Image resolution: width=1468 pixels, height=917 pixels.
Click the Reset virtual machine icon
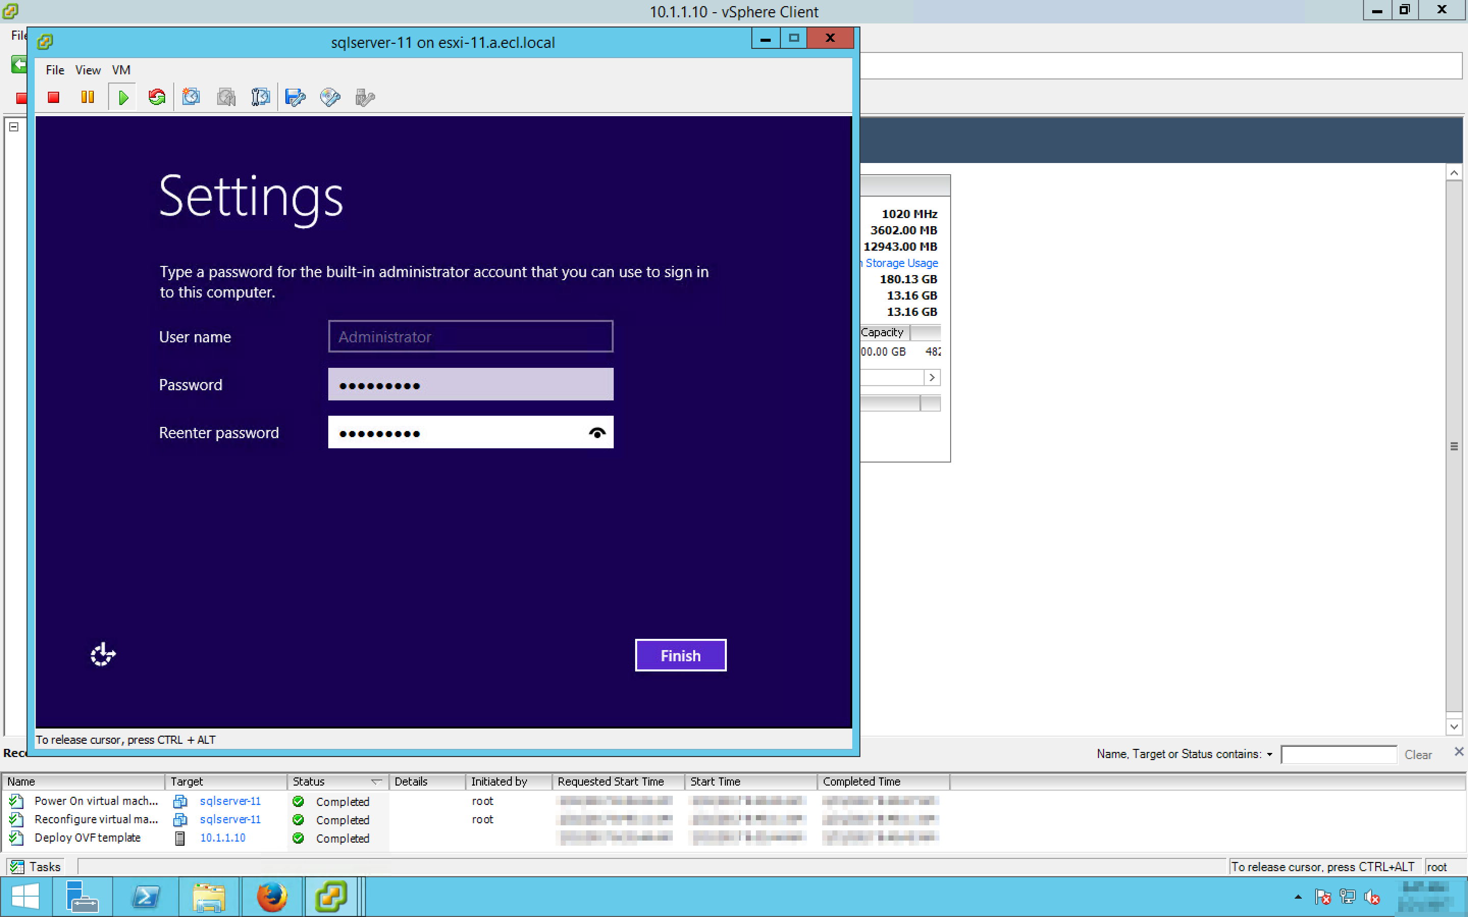(x=156, y=97)
